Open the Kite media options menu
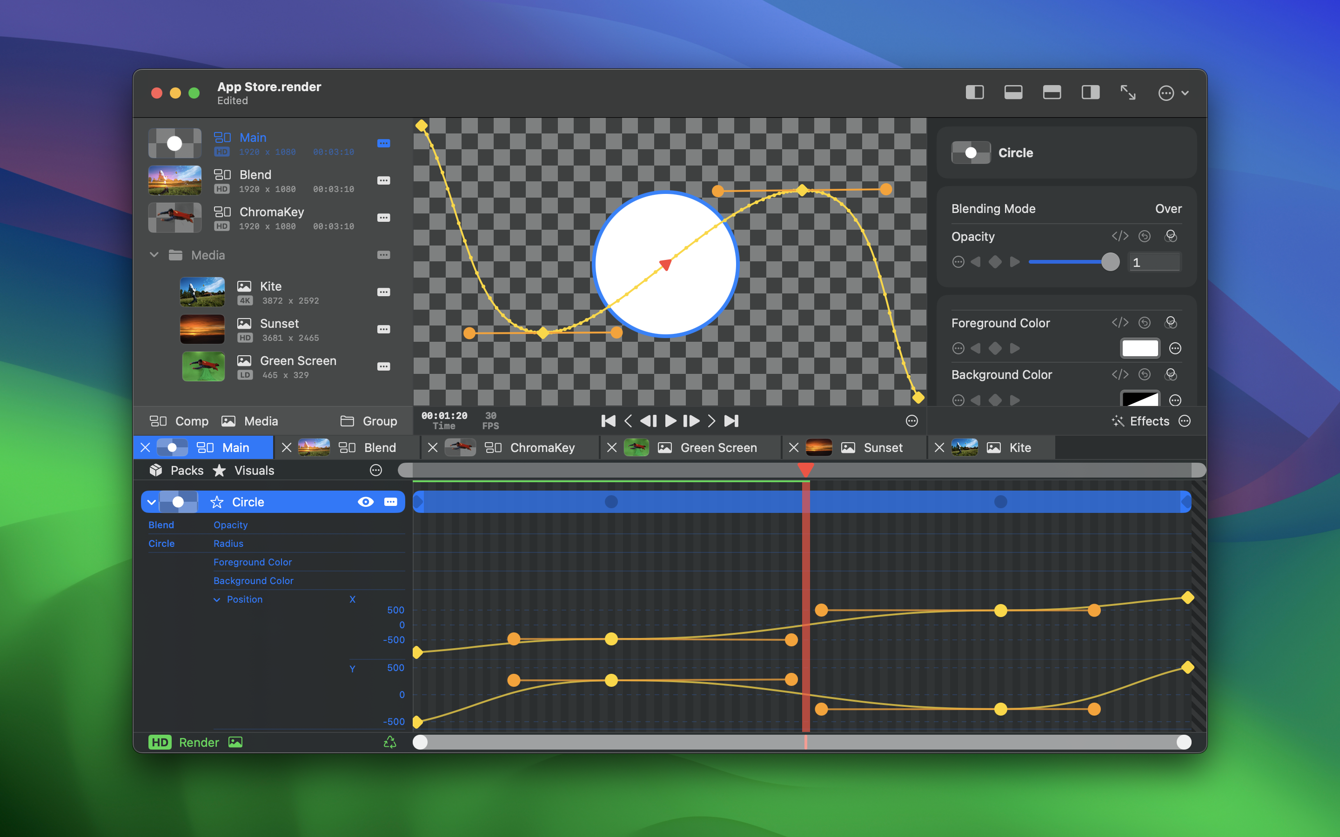The image size is (1340, 837). (x=383, y=292)
